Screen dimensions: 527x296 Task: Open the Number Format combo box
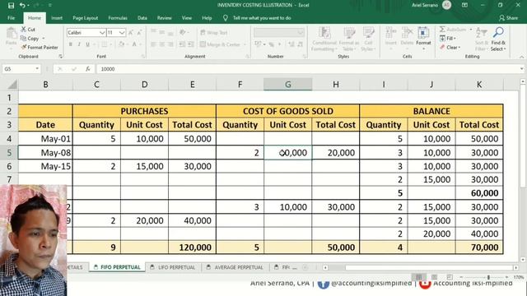tap(279, 33)
